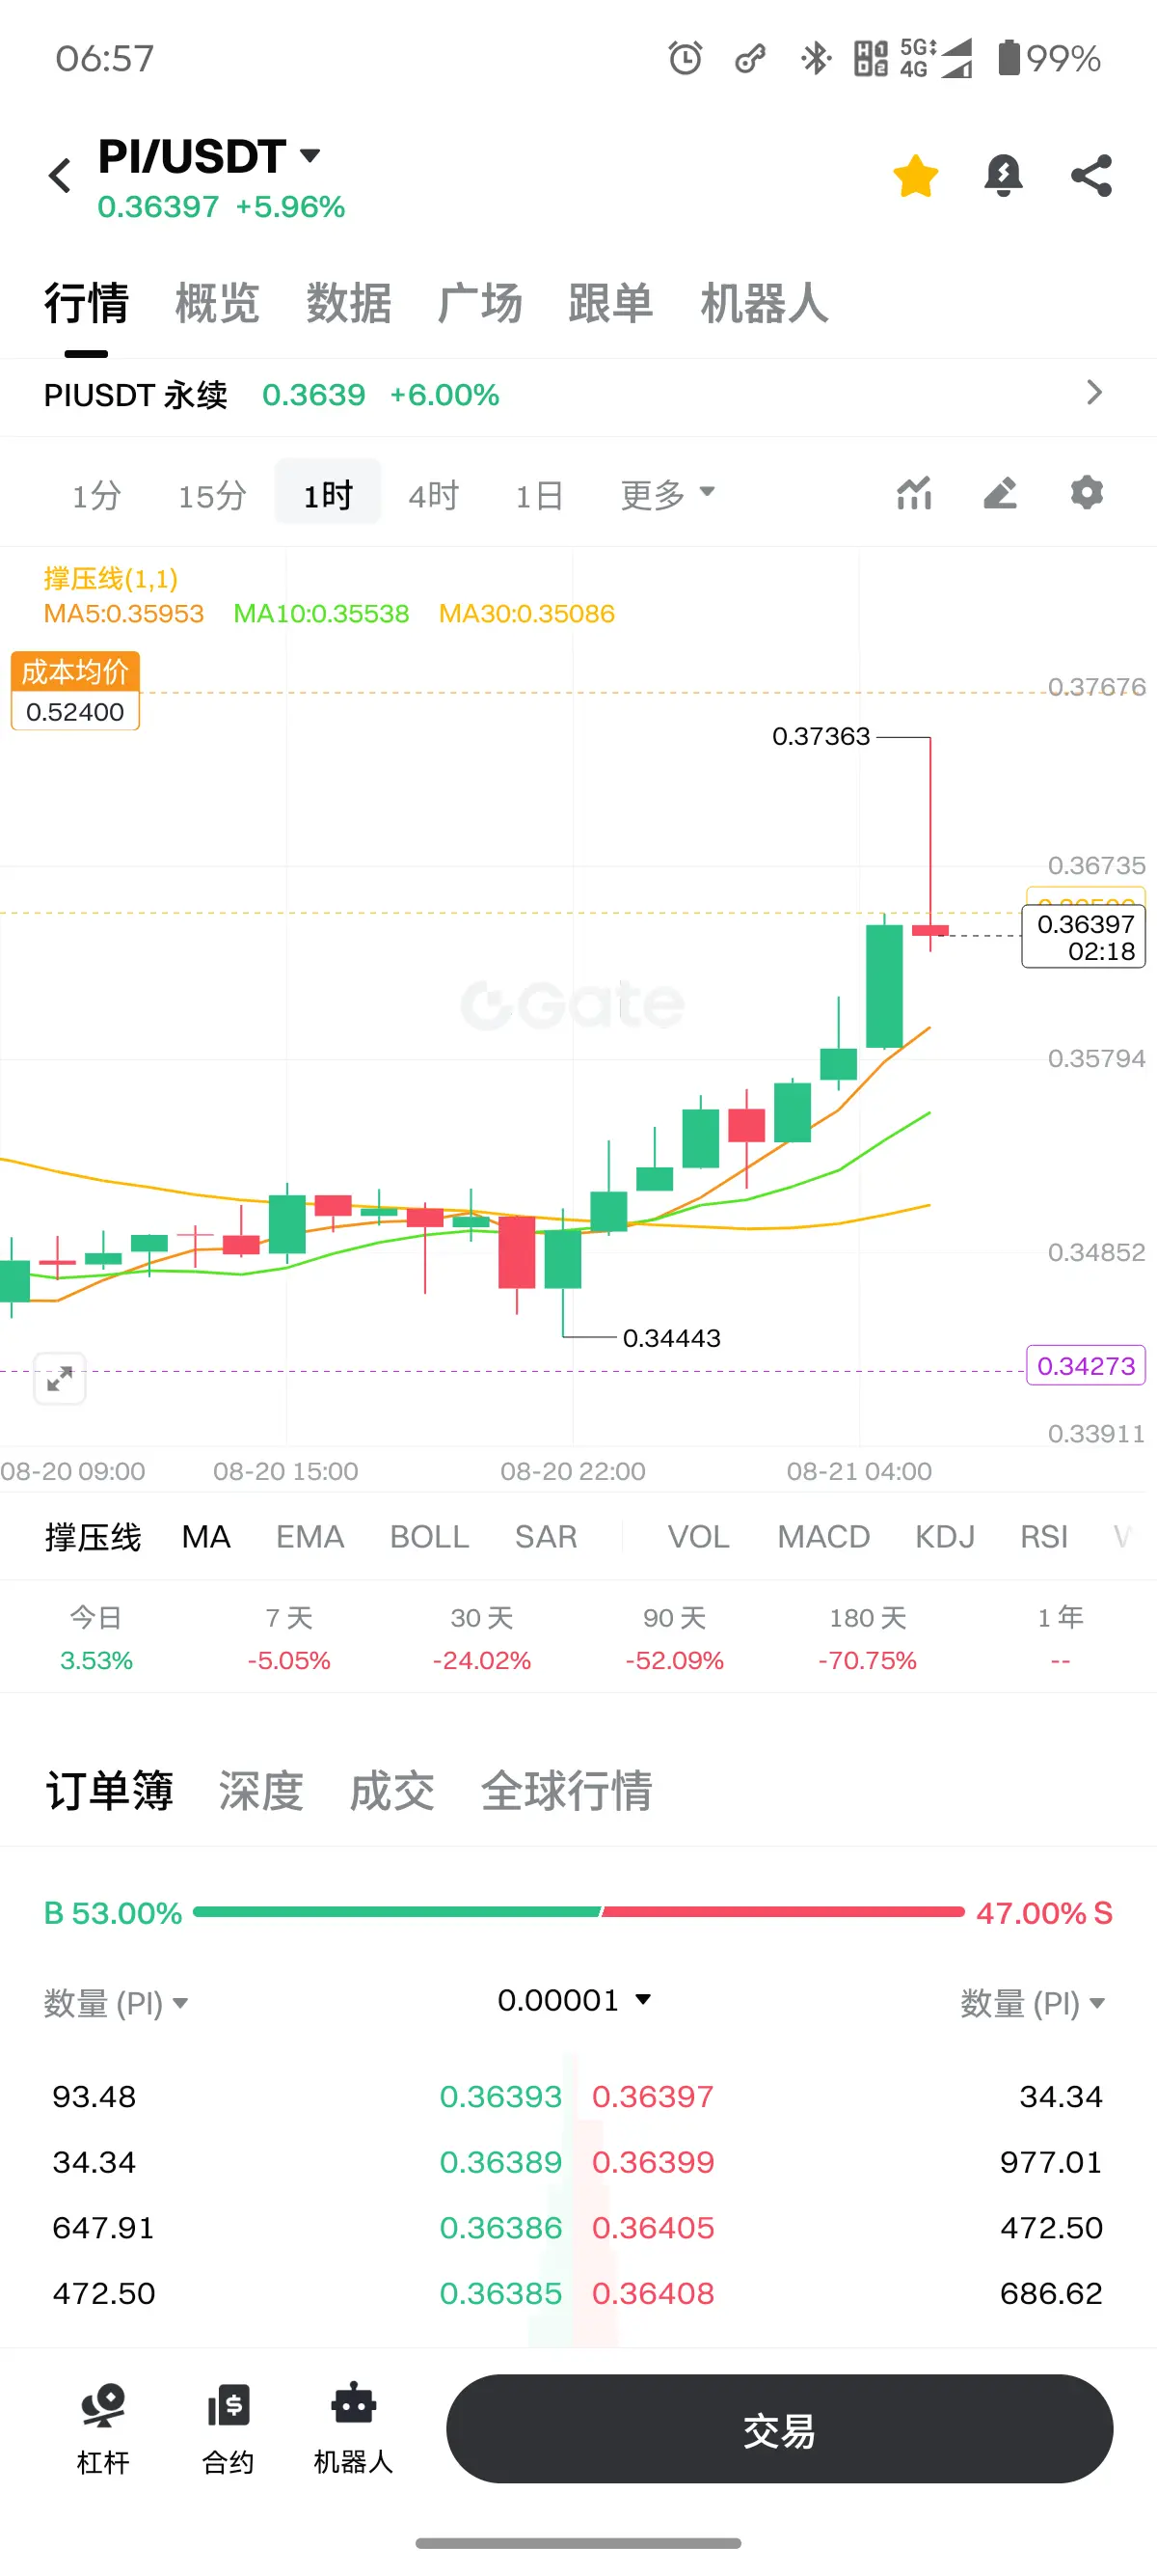Switch to the 数据 tab

(x=348, y=303)
